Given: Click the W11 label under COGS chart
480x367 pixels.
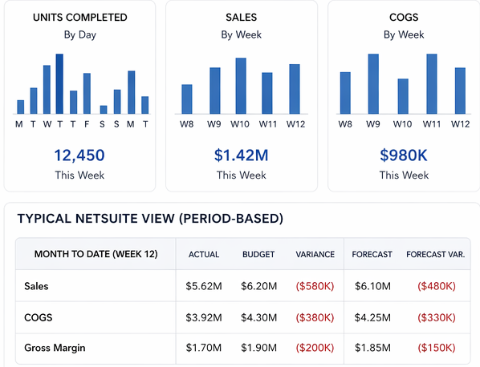Looking at the screenshot, I should coord(432,124).
